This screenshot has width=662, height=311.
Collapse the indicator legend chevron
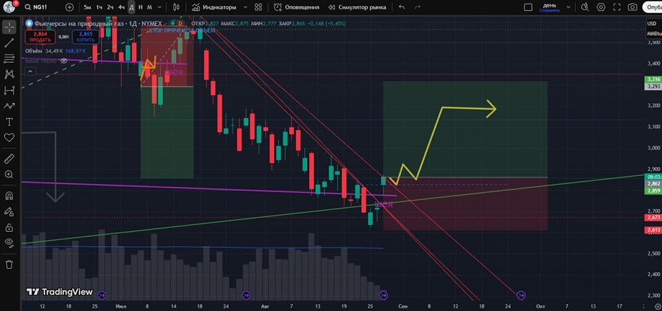click(x=29, y=72)
